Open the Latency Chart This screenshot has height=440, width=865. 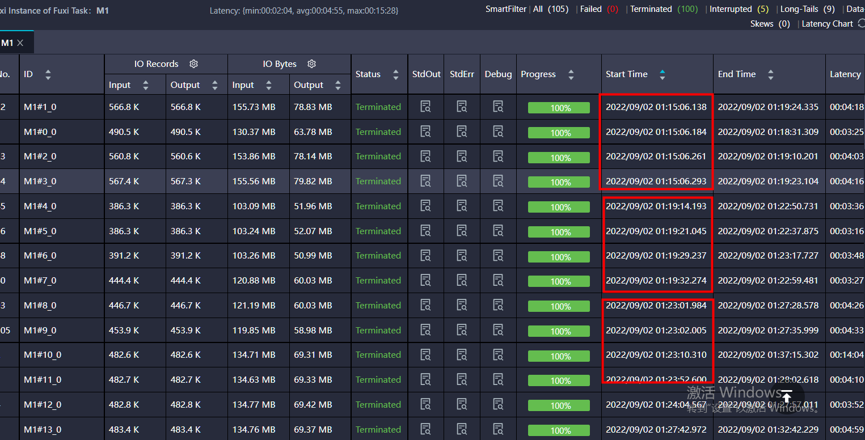[828, 24]
